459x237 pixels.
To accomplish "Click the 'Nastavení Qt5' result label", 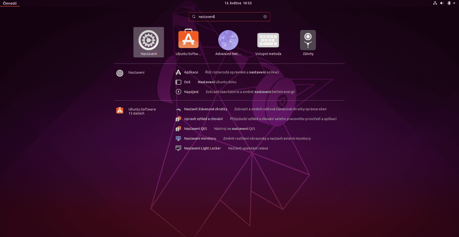I will click(195, 129).
